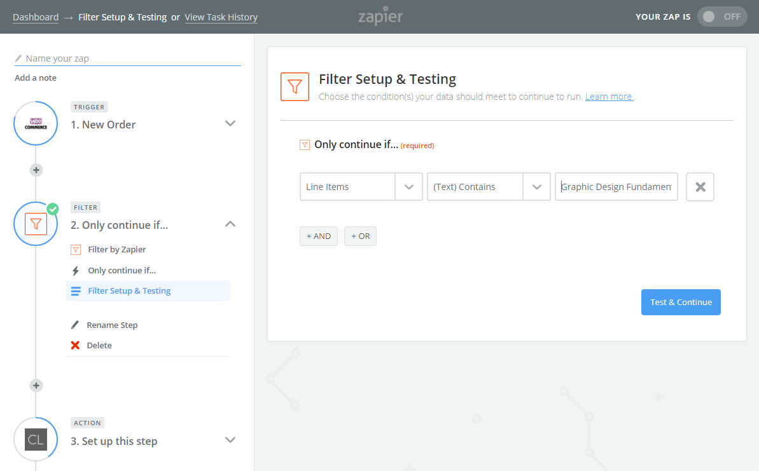The height and width of the screenshot is (471, 759).
Task: Select the (Text) Contains combo box
Action: pos(489,187)
